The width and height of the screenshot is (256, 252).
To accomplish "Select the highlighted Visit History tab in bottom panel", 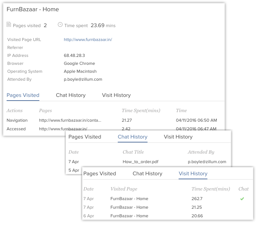I will [193, 174].
